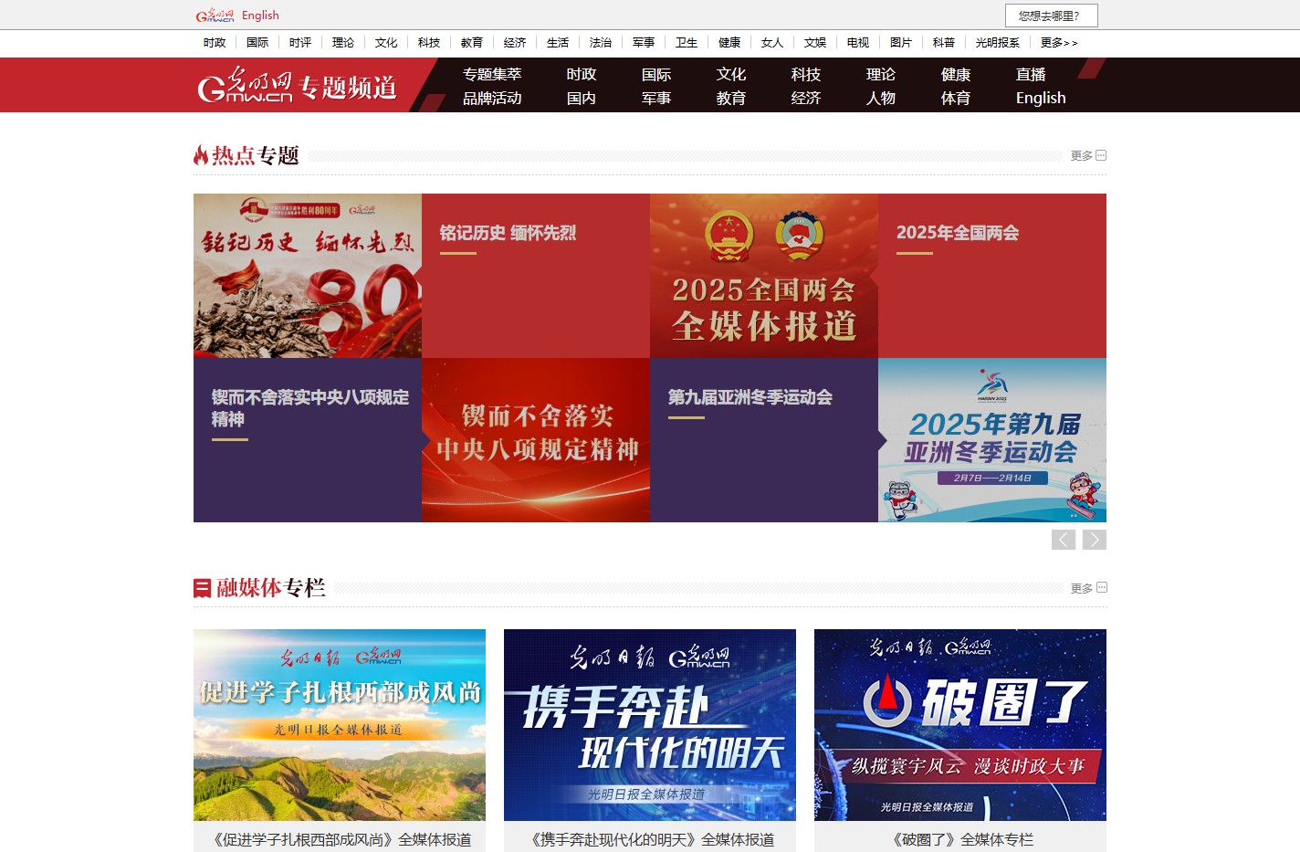Screen dimensions: 1300x852
Task: Expand 更多>> in the top category bar
Action: pyautogui.click(x=1059, y=43)
